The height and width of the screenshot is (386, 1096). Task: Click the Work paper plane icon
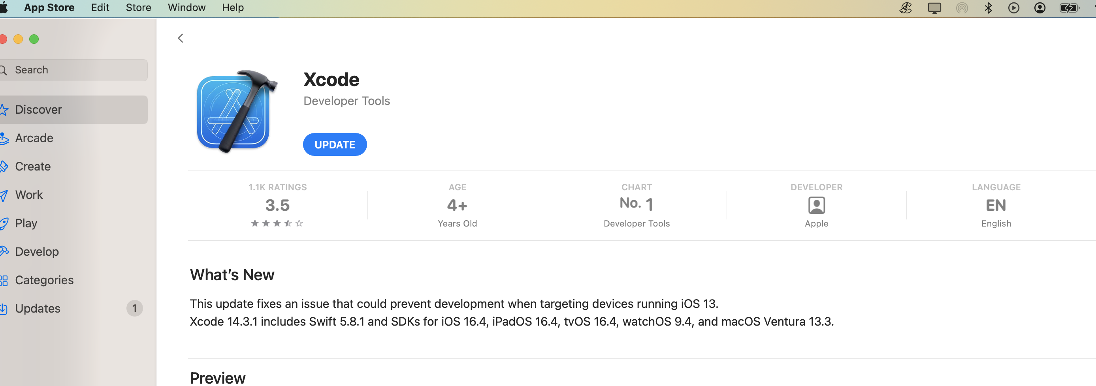click(x=4, y=195)
